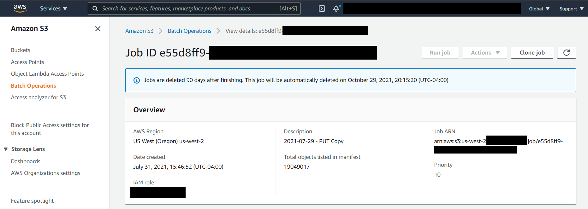Collapse the Storage Lens section
This screenshot has height=209, width=588.
click(x=5, y=149)
